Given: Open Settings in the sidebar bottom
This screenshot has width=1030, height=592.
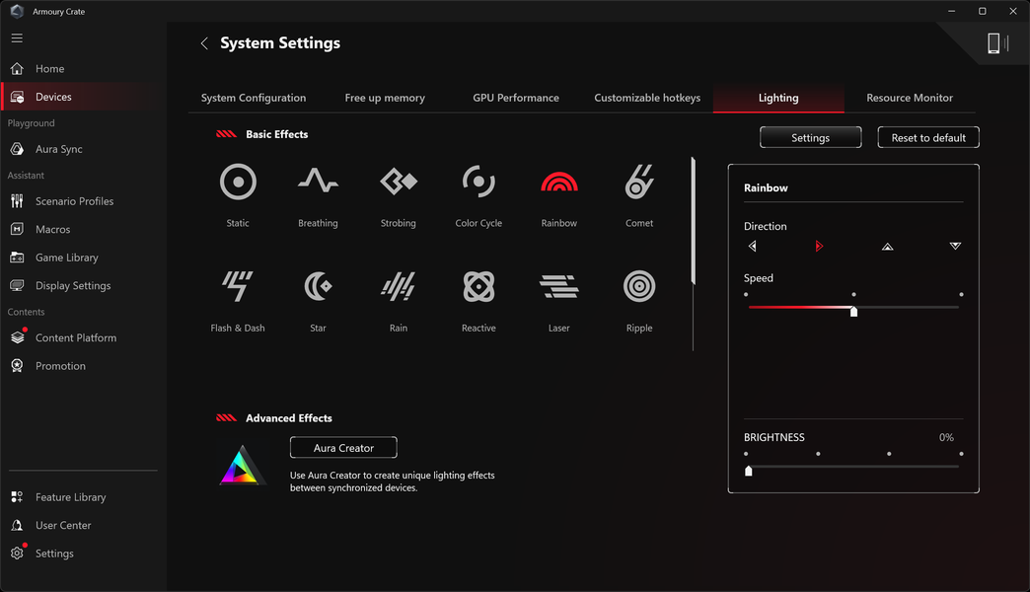Looking at the screenshot, I should click(84, 554).
